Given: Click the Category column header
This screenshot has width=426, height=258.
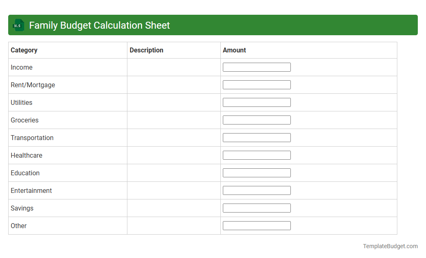Looking at the screenshot, I should click(24, 50).
